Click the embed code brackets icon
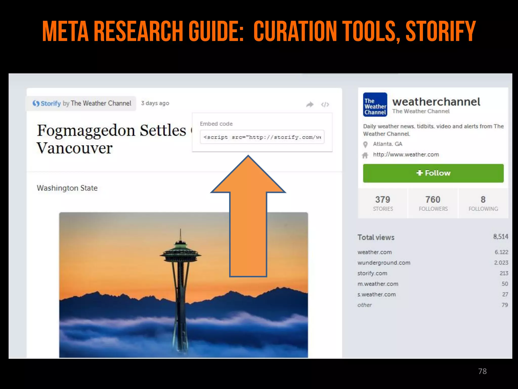This screenshot has width=518, height=389. pos(325,104)
